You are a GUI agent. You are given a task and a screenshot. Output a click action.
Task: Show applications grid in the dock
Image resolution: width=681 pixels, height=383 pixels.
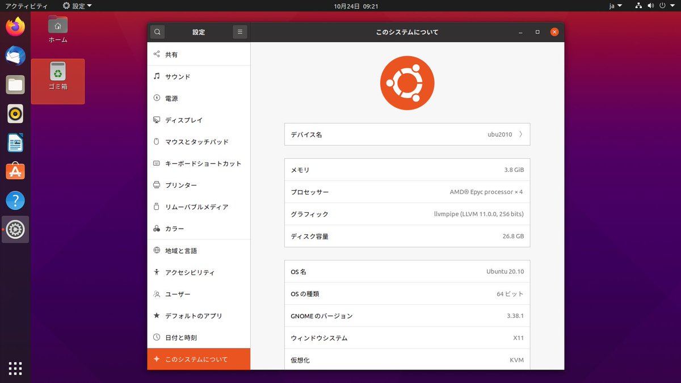(x=15, y=368)
